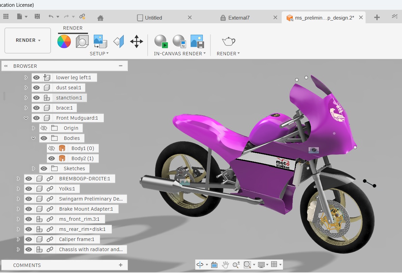This screenshot has height=273, width=402.
Task: Add a comment via the COMMENTS plus button
Action: pos(120,265)
